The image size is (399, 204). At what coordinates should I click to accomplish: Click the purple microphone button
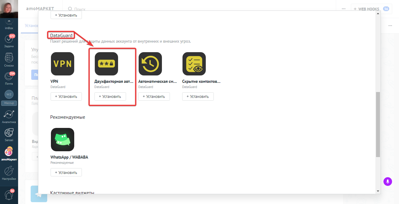(388, 181)
